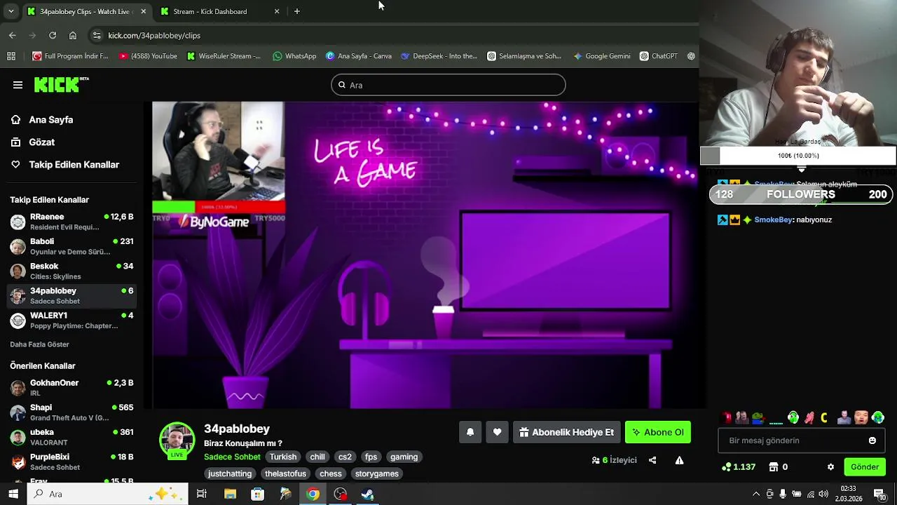The width and height of the screenshot is (897, 505).
Task: Open the Windows Start menu
Action: pyautogui.click(x=13, y=494)
